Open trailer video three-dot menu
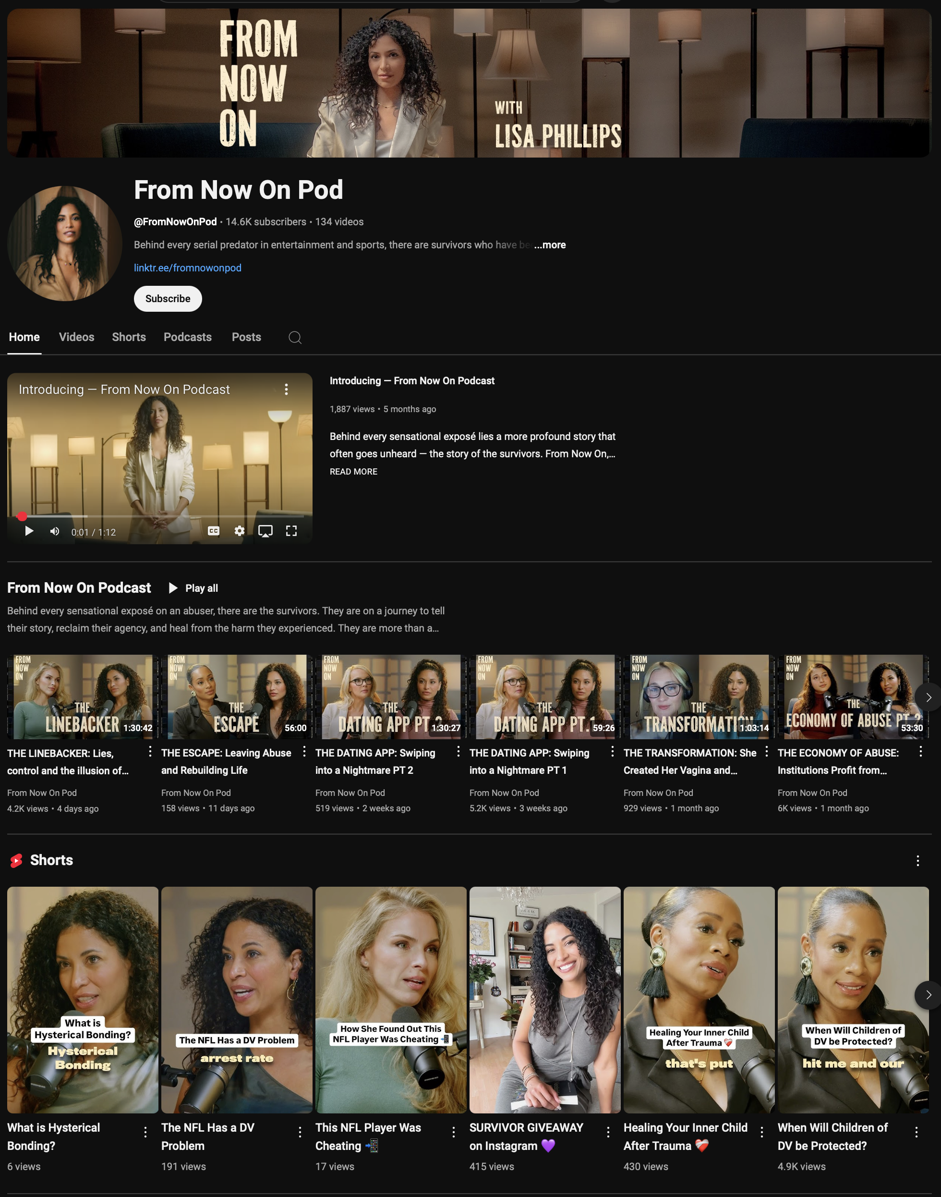This screenshot has width=941, height=1197. tap(286, 390)
